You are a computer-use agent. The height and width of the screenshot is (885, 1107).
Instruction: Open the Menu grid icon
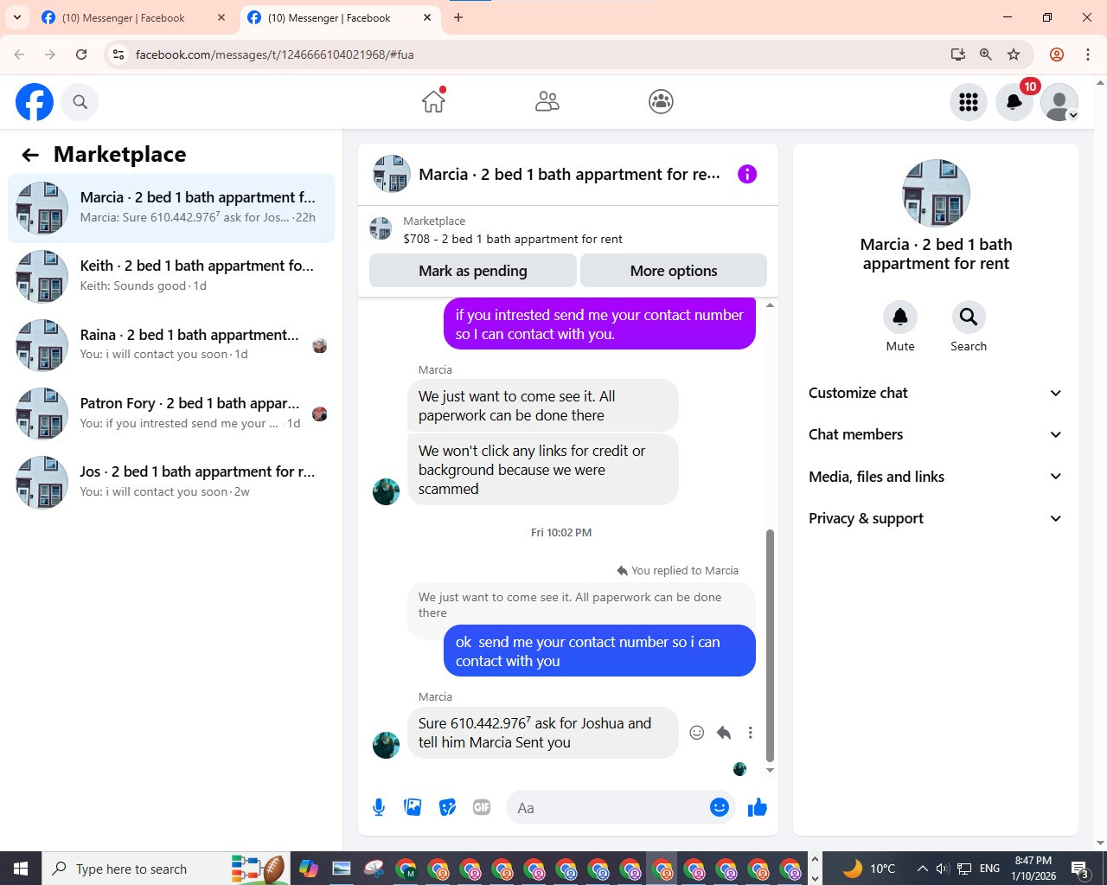click(969, 102)
